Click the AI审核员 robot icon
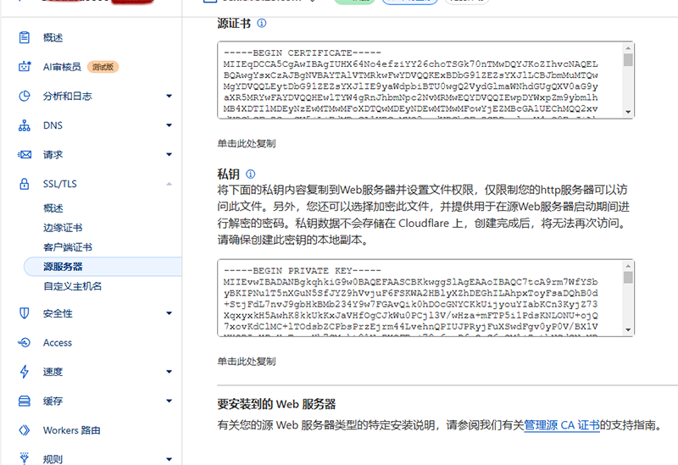Viewport: 678px width, 465px height. coord(25,67)
